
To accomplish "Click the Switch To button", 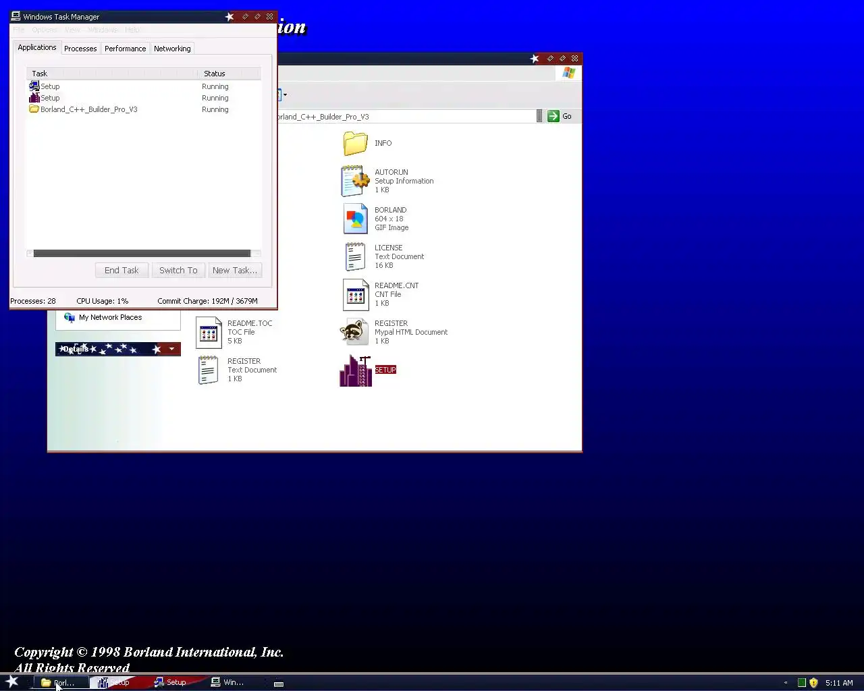I will [178, 270].
